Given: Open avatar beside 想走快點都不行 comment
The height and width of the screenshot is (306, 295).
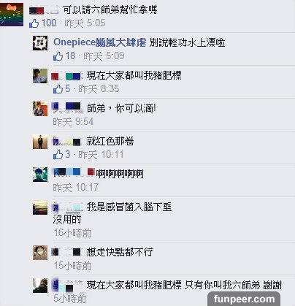Looking at the screenshot, I should 40,253.
